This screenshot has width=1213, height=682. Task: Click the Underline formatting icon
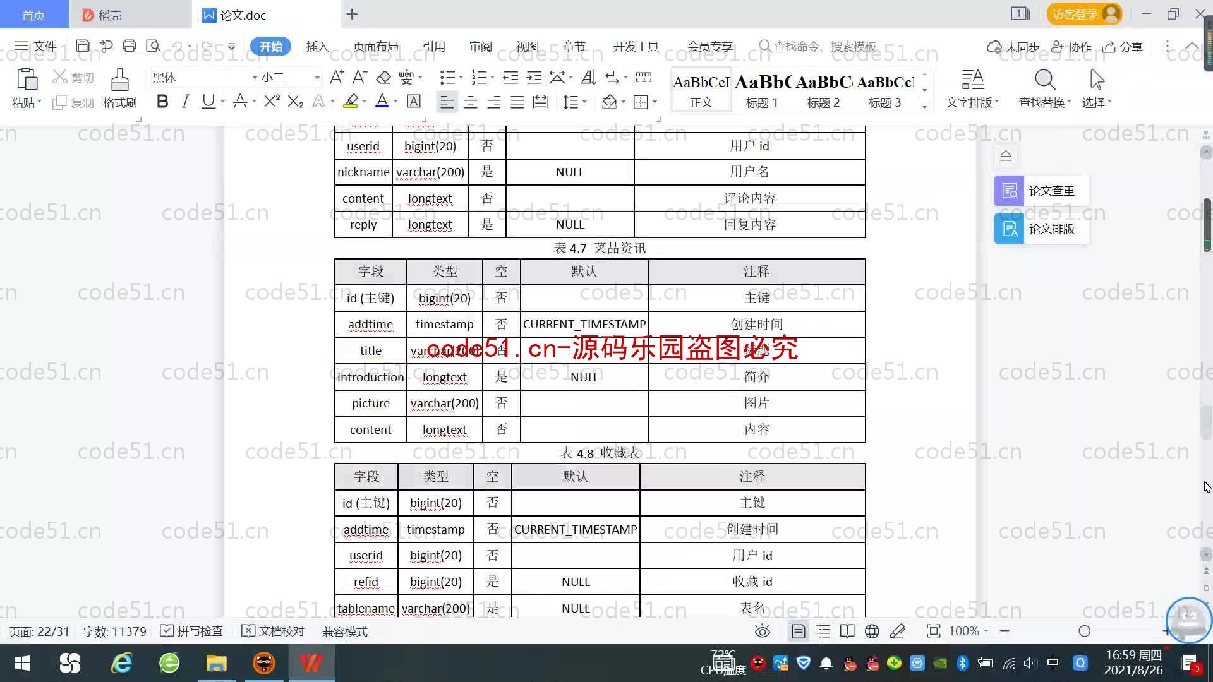click(x=208, y=102)
